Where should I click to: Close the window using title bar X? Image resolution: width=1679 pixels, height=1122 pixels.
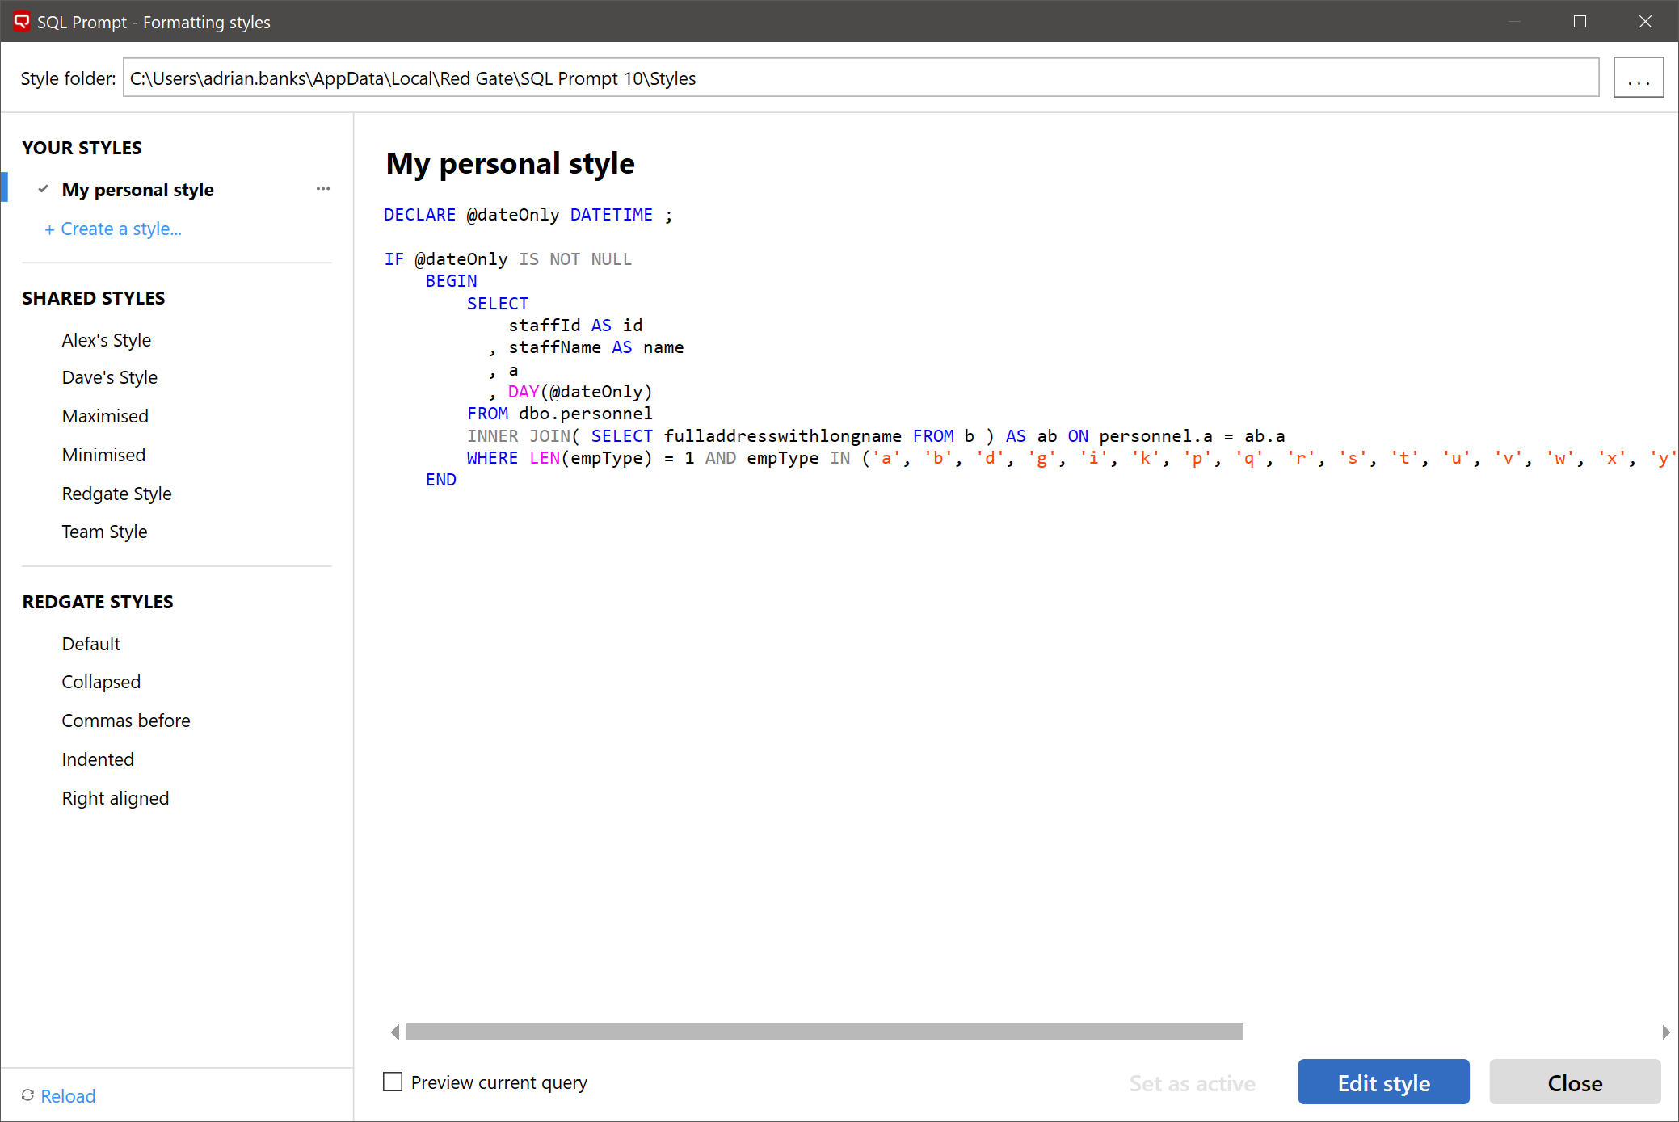(x=1645, y=22)
